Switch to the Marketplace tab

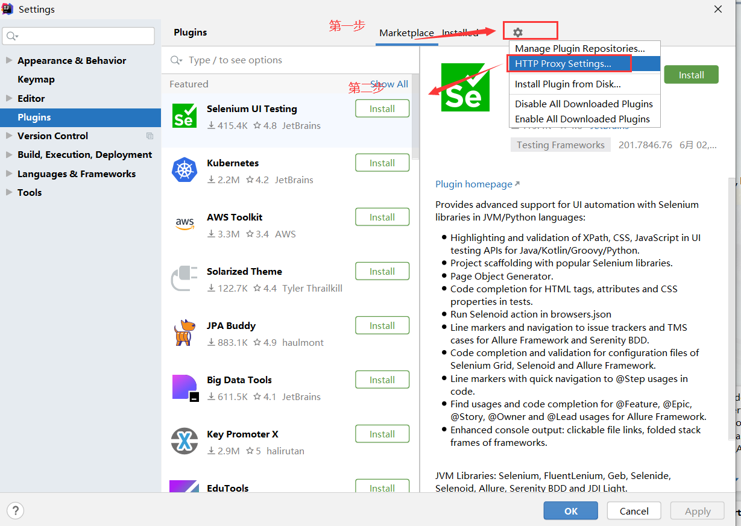coord(406,33)
